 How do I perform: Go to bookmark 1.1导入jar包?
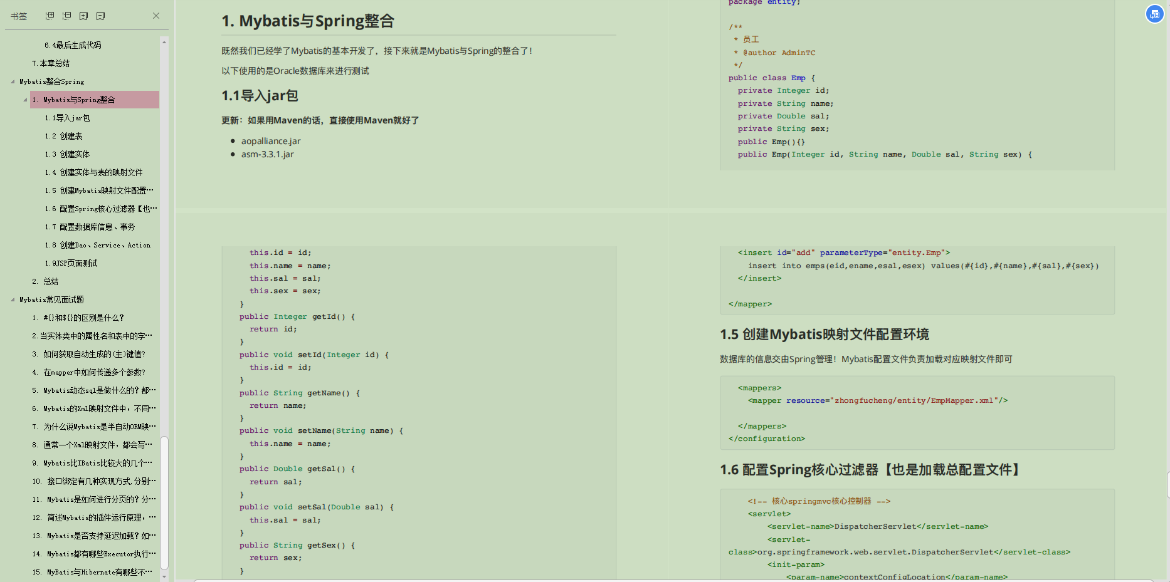(x=67, y=118)
